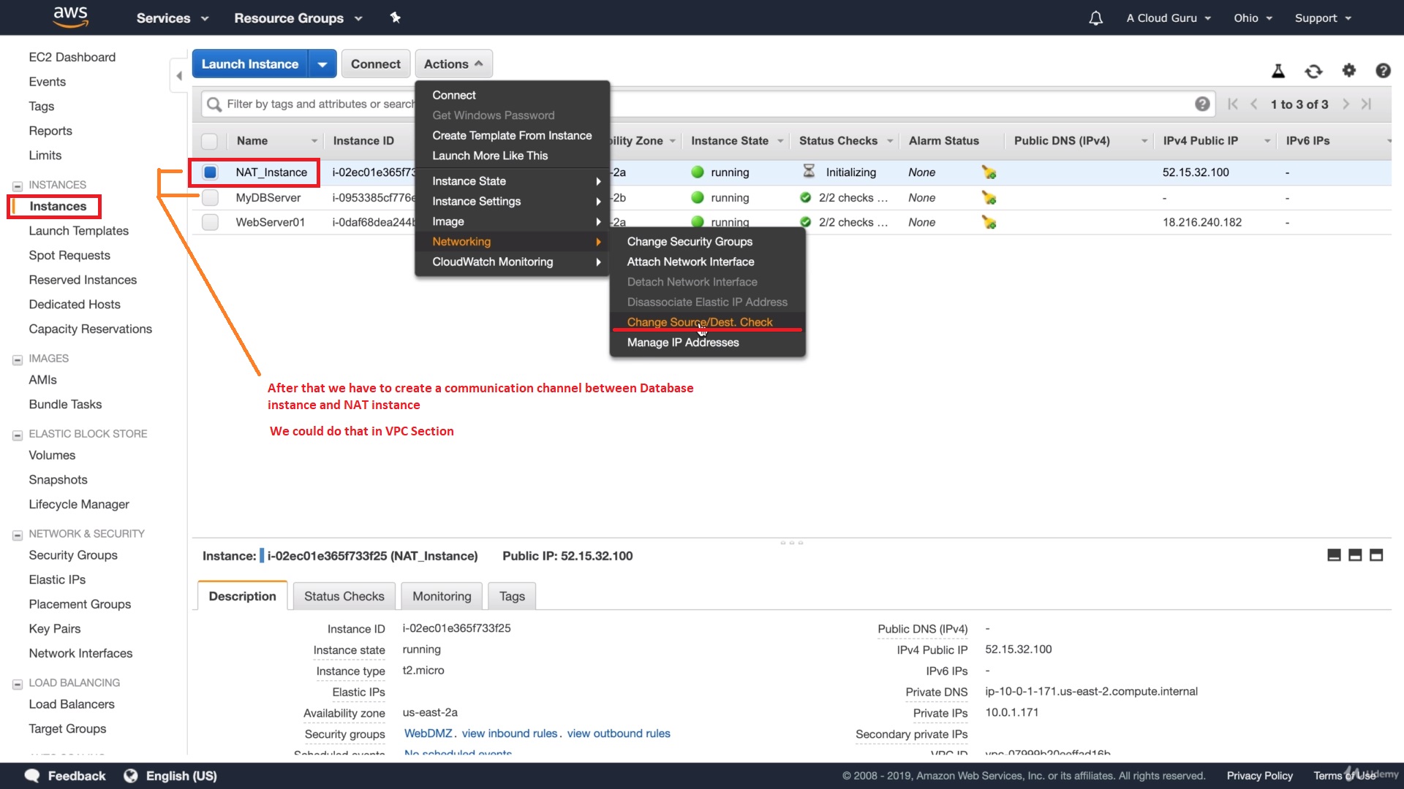This screenshot has width=1404, height=789.
Task: Click the view inbound rules link
Action: click(510, 733)
